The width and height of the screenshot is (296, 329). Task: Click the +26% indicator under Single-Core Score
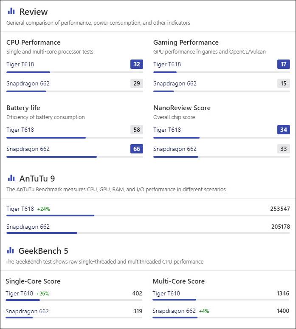coord(42,294)
